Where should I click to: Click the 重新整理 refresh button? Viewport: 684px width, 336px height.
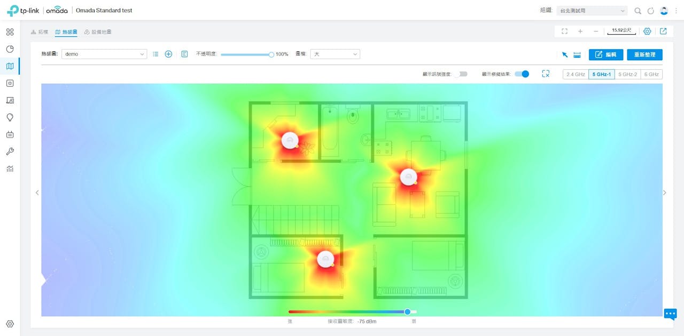(645, 54)
